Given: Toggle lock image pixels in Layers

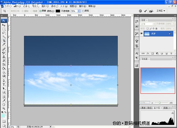Looking at the screenshot, I should pos(150,28).
